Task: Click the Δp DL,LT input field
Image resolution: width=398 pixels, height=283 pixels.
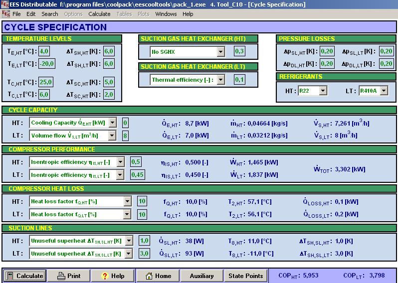Action: point(386,63)
